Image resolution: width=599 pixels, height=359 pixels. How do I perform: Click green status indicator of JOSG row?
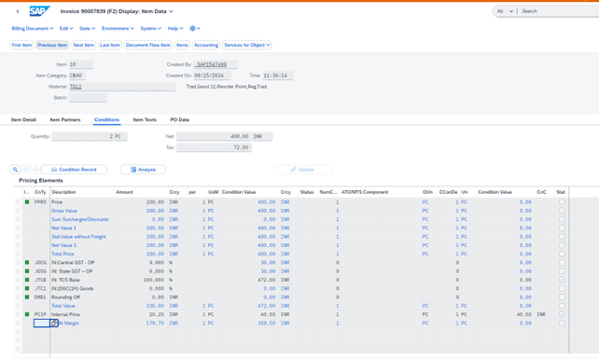(27, 271)
